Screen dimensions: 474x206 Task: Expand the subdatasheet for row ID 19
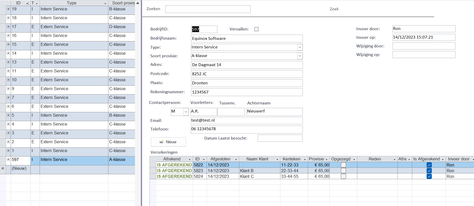(x=8, y=9)
